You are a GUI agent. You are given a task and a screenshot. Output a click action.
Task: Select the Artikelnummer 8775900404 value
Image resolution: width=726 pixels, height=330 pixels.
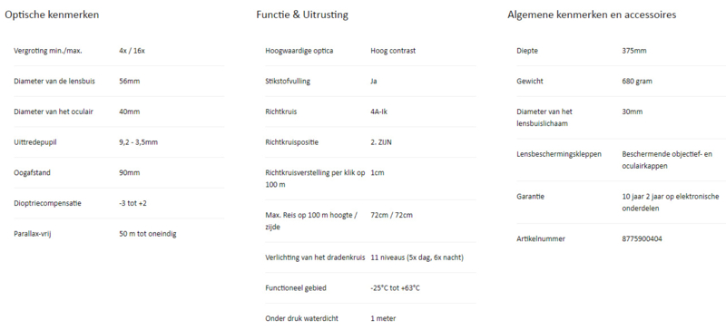coord(640,238)
